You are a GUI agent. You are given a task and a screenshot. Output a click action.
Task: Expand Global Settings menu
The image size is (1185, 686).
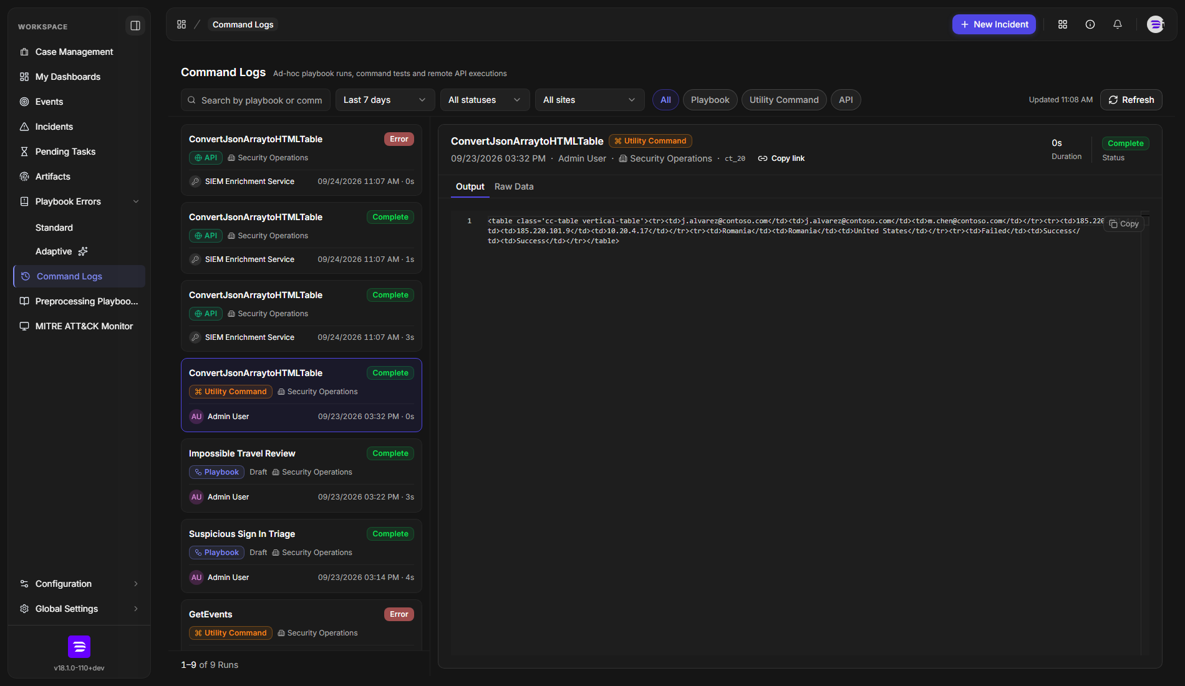[79, 609]
